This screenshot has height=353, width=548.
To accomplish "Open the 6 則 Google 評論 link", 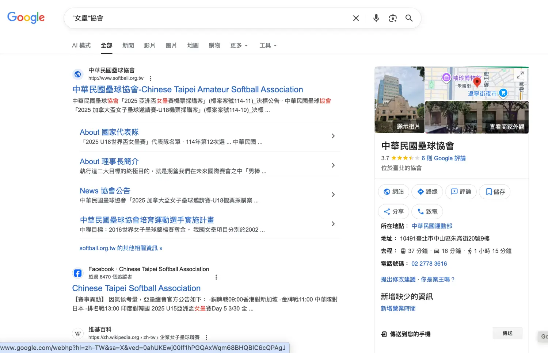I will [444, 158].
